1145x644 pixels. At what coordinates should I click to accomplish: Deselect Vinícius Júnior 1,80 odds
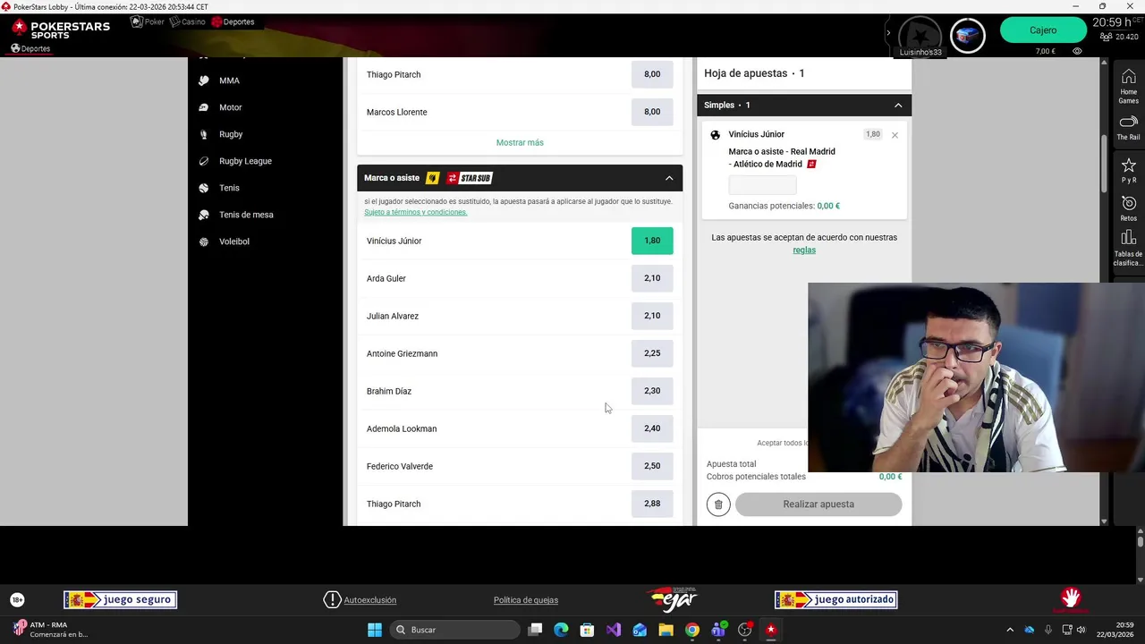pos(652,241)
